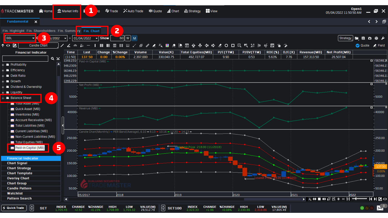388x218 pixels.
Task: Open the Pattern Search panel
Action: [31, 199]
